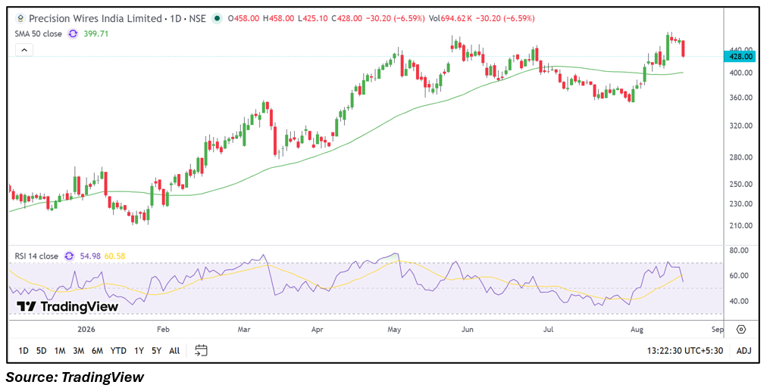
Task: Select the 1Y time range
Action: (x=139, y=351)
